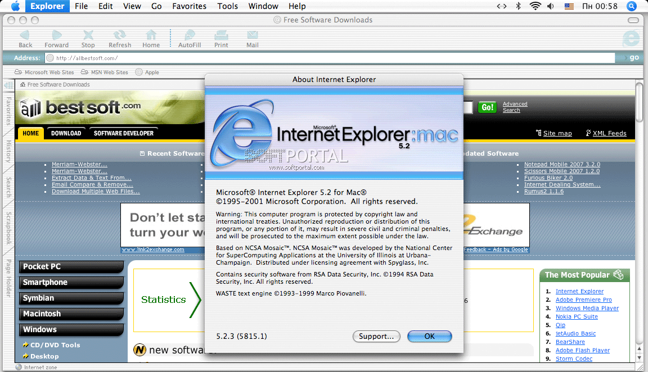The image size is (648, 372).
Task: Click the HOME site tab
Action: pyautogui.click(x=30, y=133)
